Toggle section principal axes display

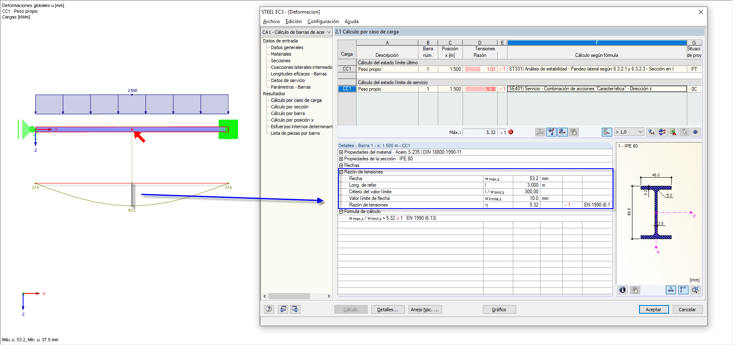(683, 290)
